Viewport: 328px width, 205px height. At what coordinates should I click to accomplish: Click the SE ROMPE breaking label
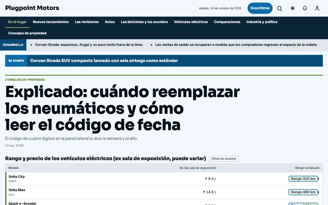tap(16, 61)
